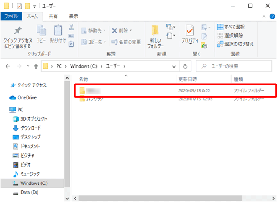Switch to the View (表示) tab

coord(74,17)
